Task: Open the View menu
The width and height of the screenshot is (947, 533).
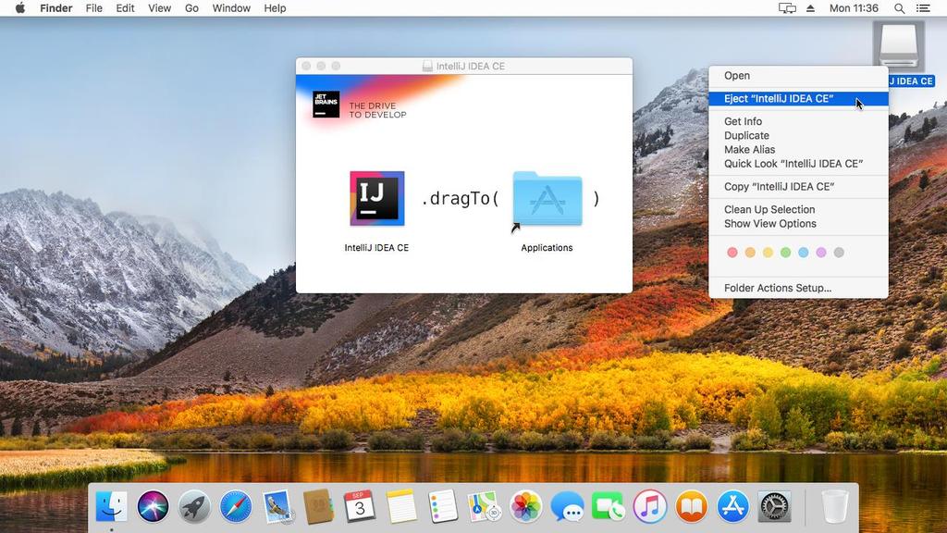Action: tap(159, 7)
